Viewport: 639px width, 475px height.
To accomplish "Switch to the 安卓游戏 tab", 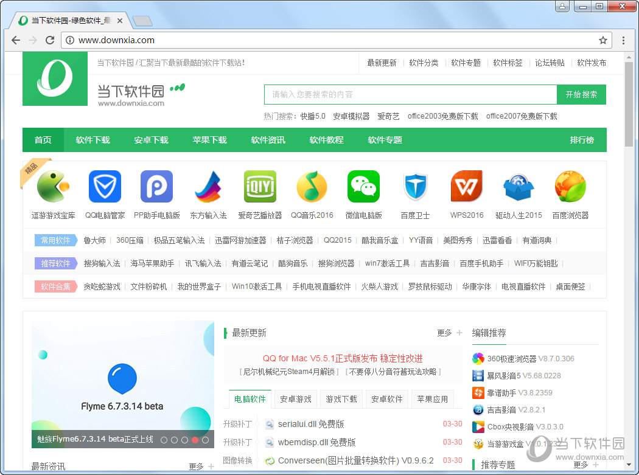I will tap(296, 399).
